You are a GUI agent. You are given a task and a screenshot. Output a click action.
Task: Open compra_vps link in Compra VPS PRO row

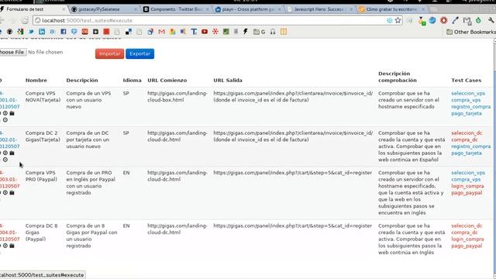tap(466, 179)
